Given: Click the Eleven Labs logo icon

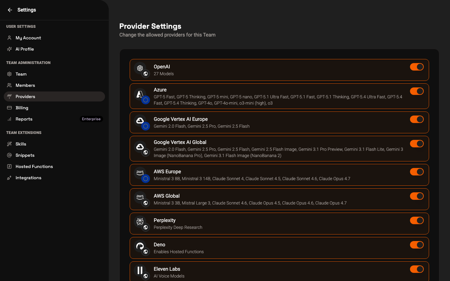Looking at the screenshot, I should pyautogui.click(x=140, y=270).
